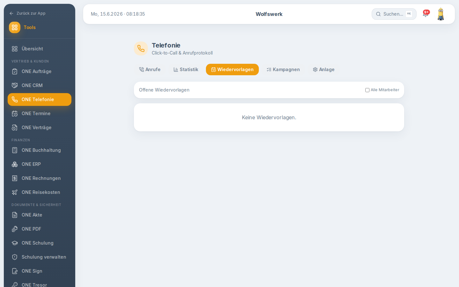Click the ONE Sign pen icon
This screenshot has width=459, height=287.
15,271
